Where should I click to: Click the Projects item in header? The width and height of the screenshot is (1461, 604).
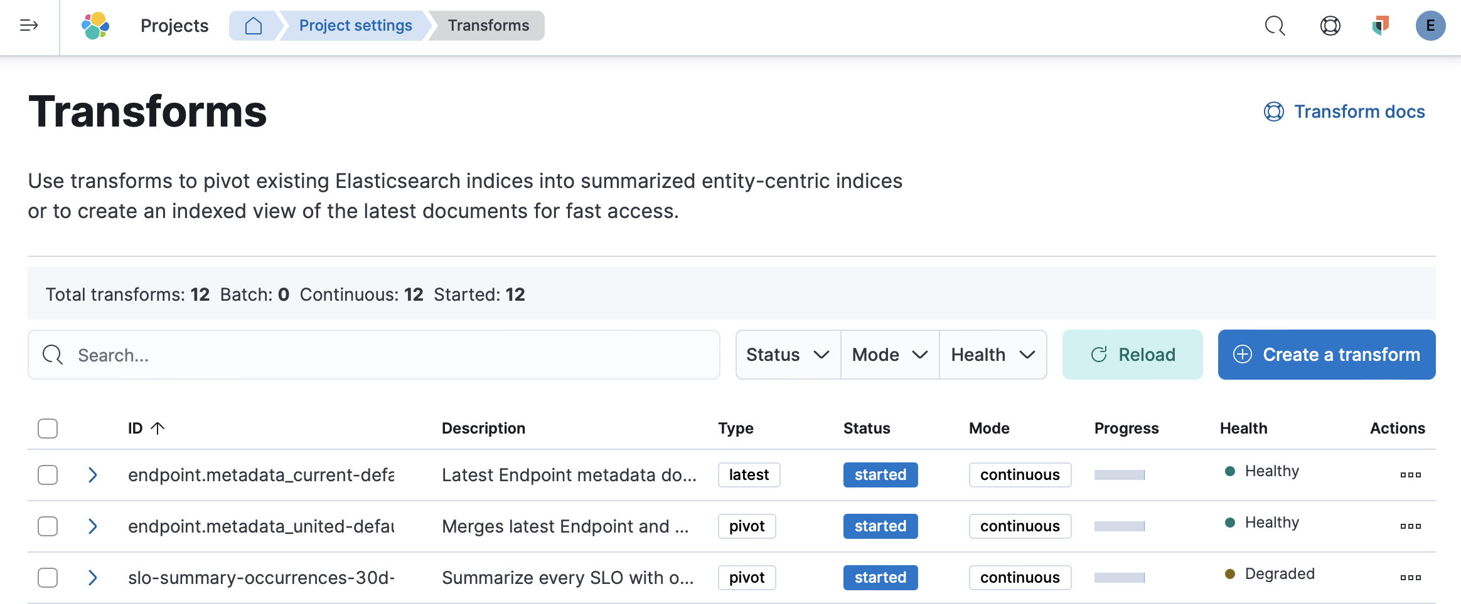[174, 26]
